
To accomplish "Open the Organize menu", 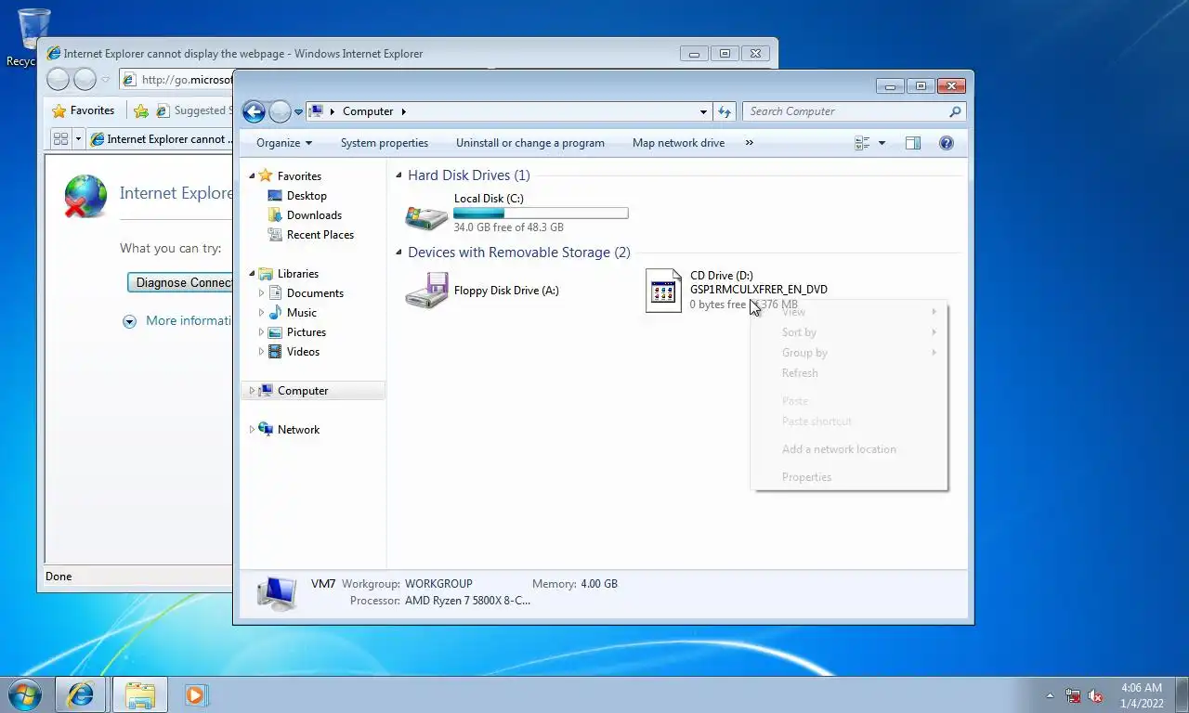I will [284, 143].
